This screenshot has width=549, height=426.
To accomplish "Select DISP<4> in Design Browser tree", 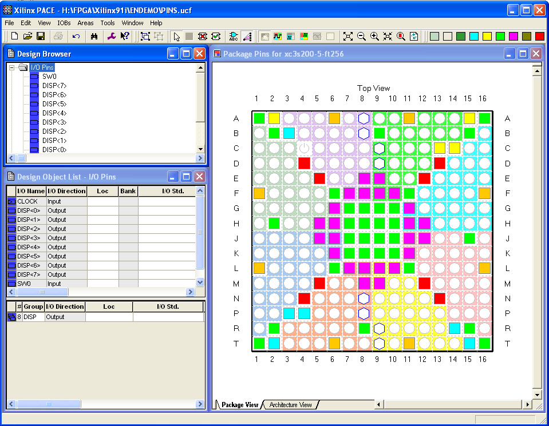I will coord(54,113).
